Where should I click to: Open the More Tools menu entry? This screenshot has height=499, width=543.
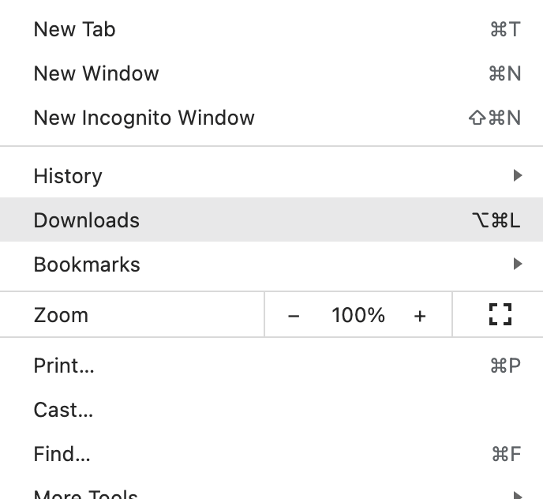[x=271, y=492]
